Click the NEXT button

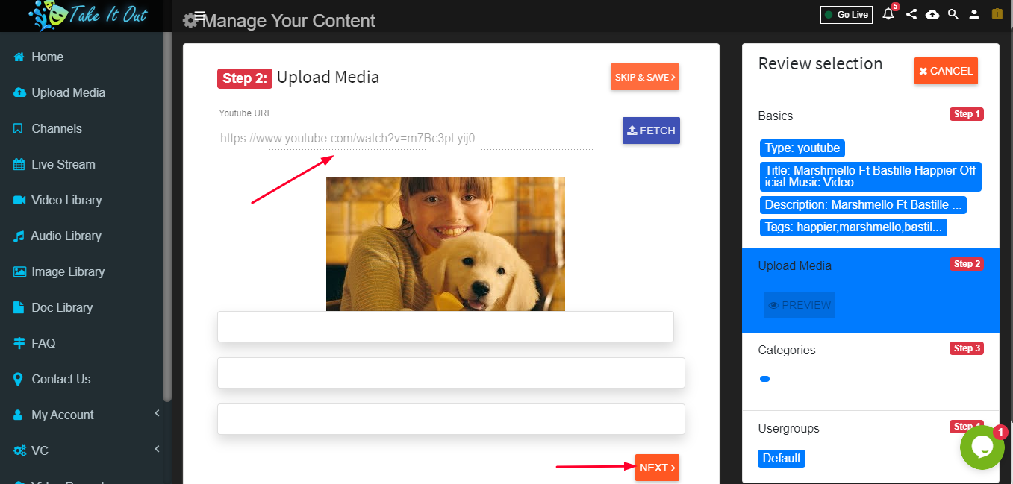(x=657, y=468)
